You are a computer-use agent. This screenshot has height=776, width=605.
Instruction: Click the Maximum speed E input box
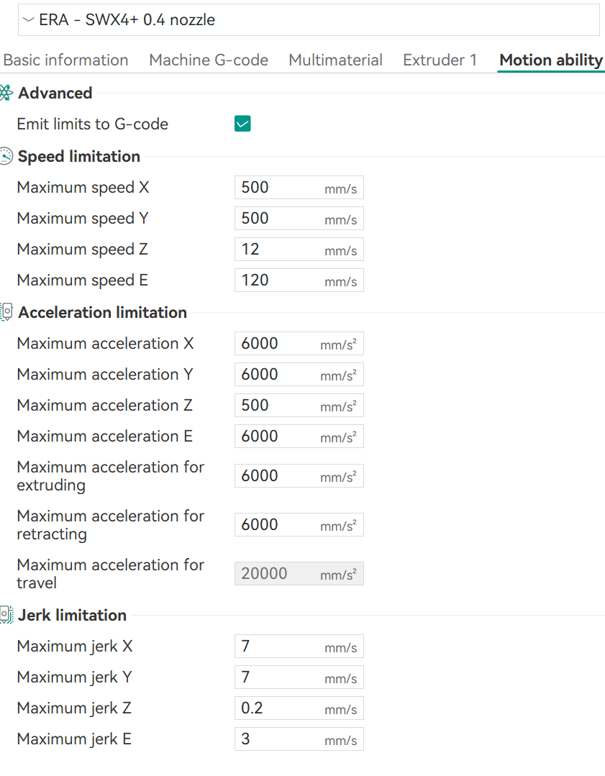tap(281, 280)
